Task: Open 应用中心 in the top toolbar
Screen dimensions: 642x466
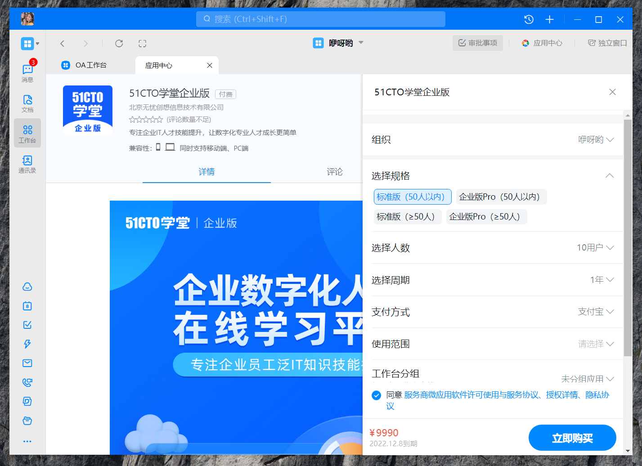Action: (542, 43)
